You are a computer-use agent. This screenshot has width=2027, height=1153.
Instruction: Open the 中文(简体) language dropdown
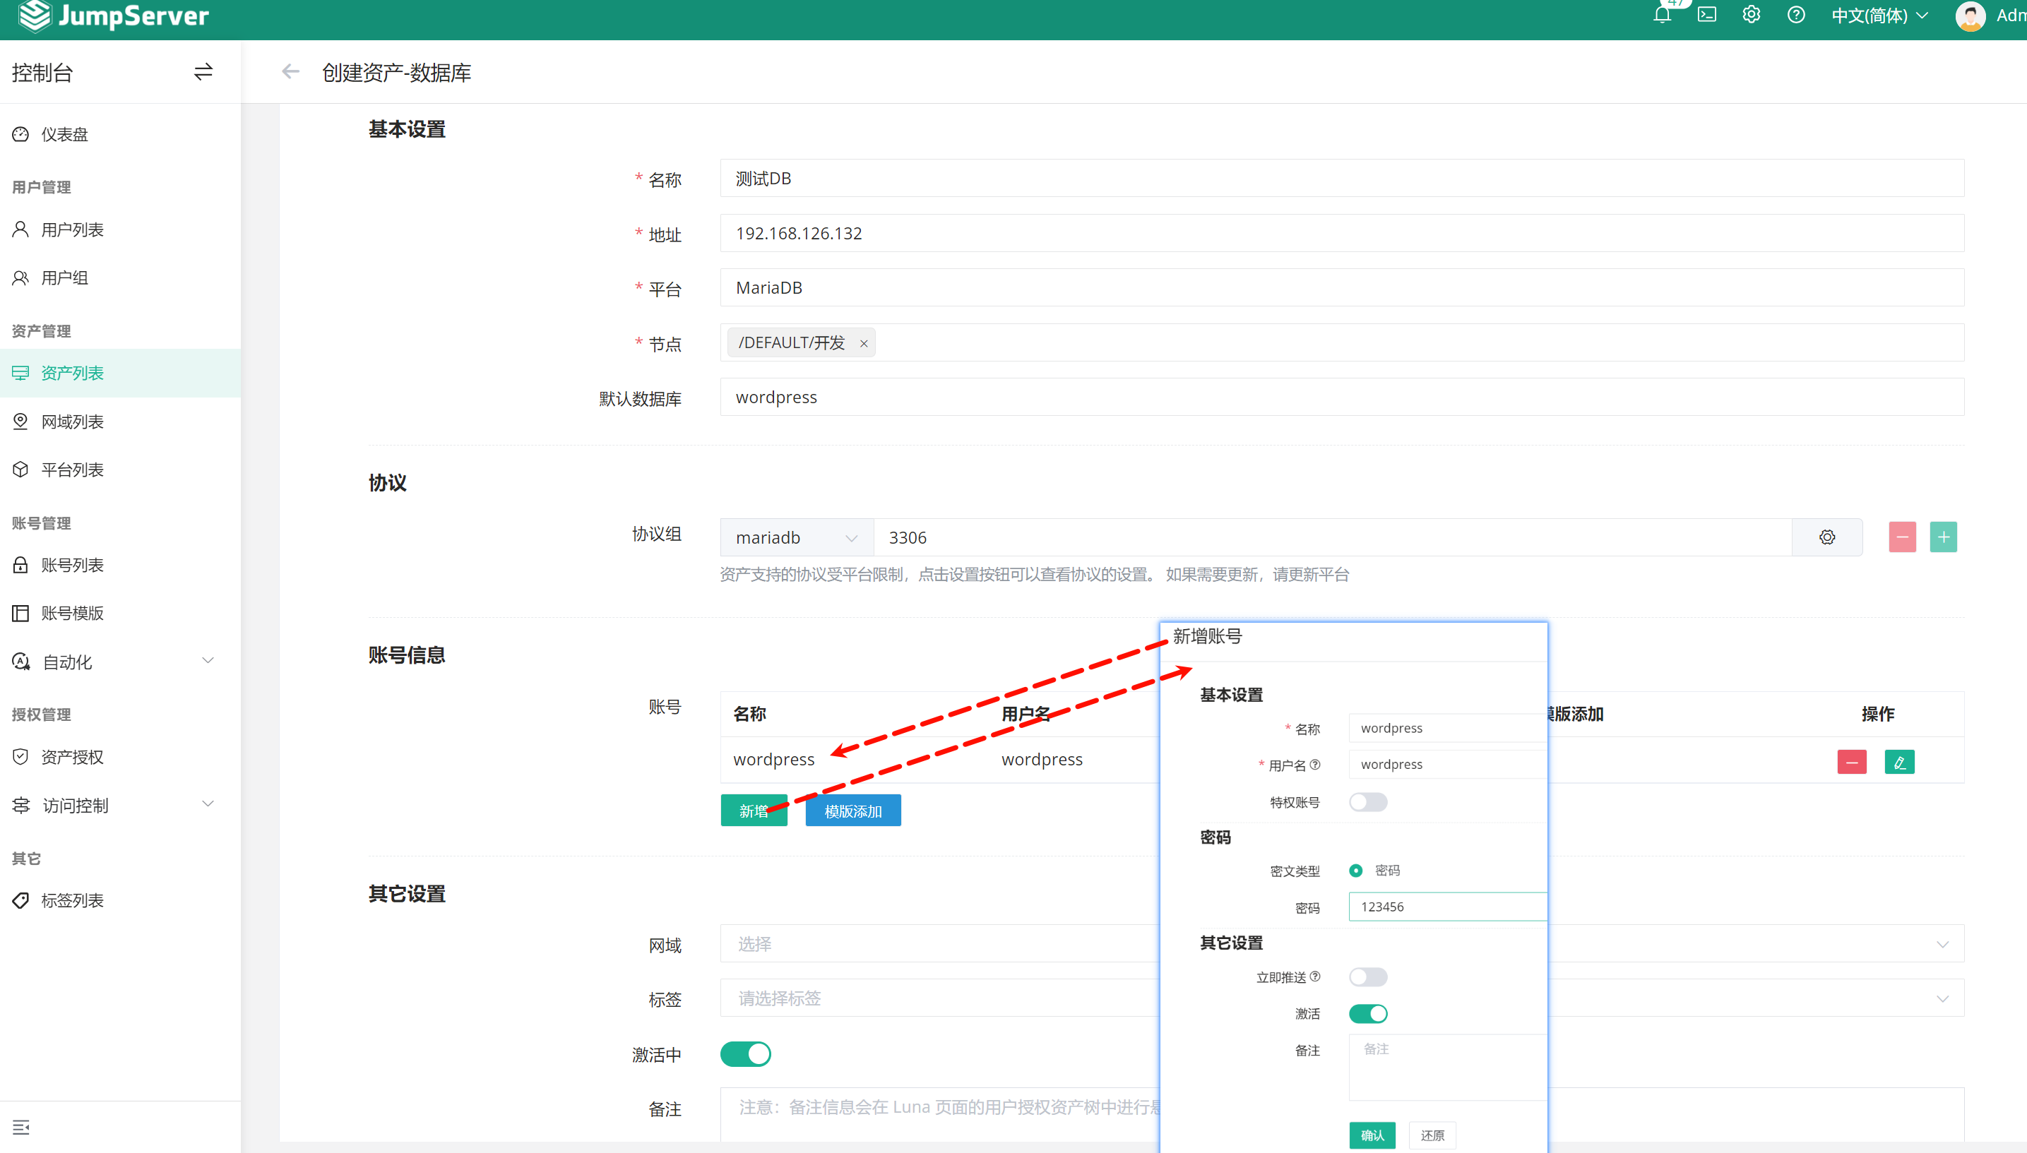(x=1879, y=15)
